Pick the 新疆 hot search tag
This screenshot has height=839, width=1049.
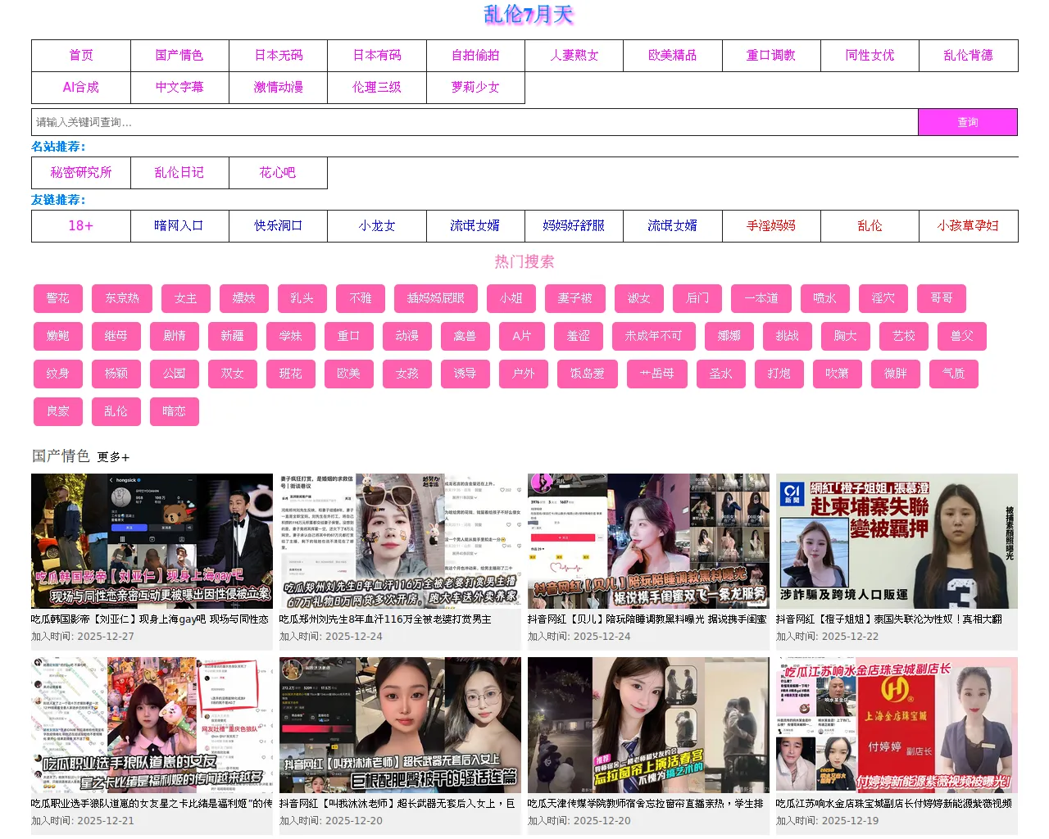click(x=233, y=336)
